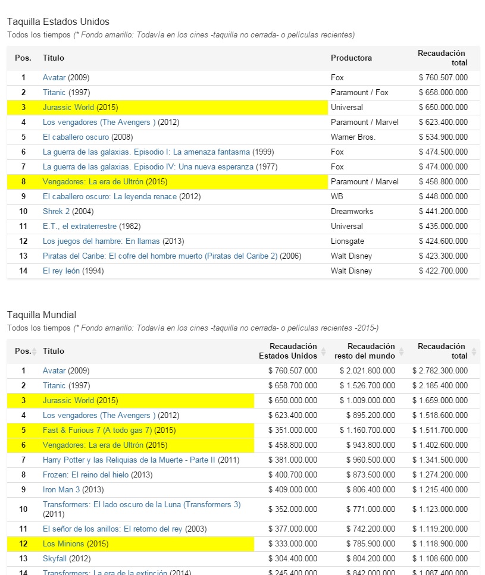
Task: Open E.T., el extraterrestre link
Action: (80, 227)
